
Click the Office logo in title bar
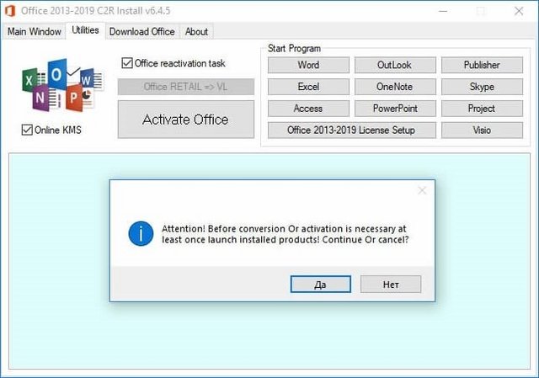pyautogui.click(x=10, y=11)
